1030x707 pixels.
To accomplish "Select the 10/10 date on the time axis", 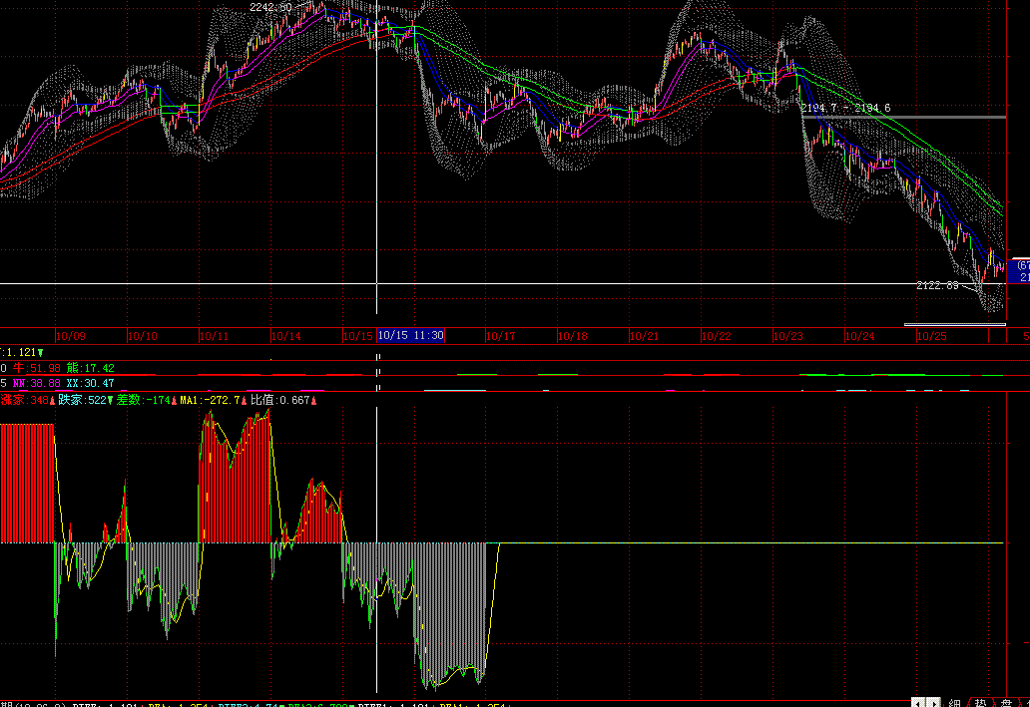I will pyautogui.click(x=142, y=336).
